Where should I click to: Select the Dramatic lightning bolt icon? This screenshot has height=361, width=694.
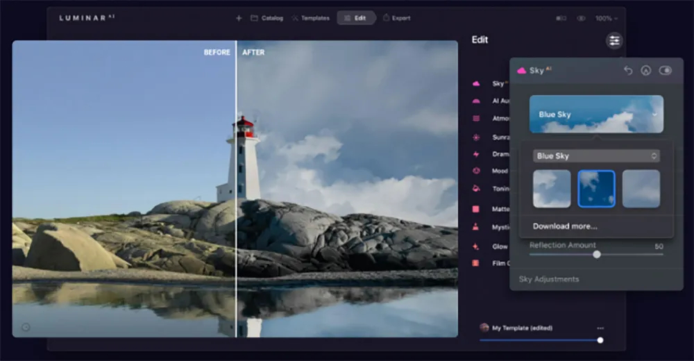pyautogui.click(x=476, y=154)
